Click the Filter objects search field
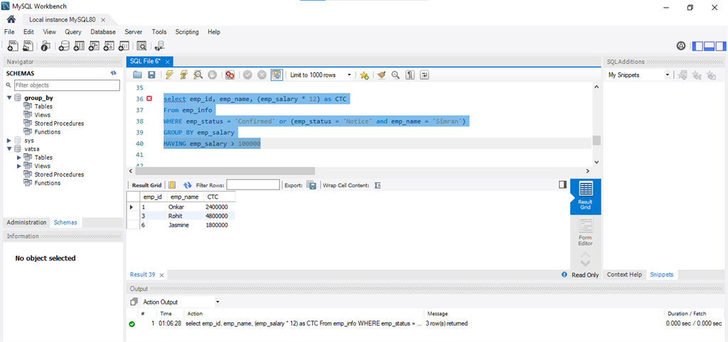The height and width of the screenshot is (342, 728). coord(67,85)
